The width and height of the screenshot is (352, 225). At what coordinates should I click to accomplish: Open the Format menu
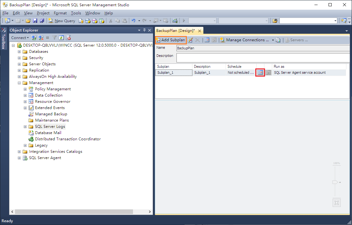60,13
